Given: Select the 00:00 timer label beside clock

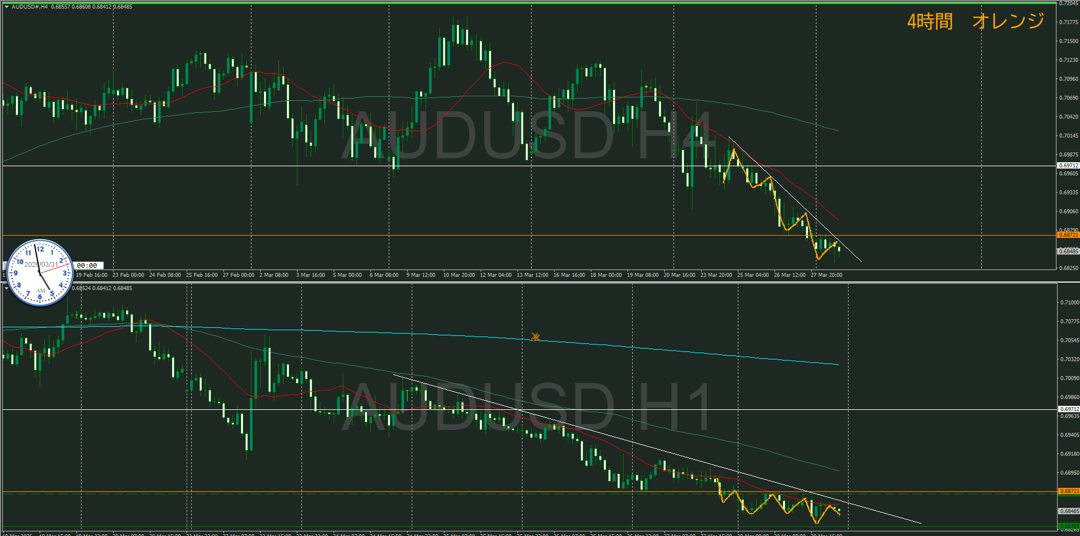Looking at the screenshot, I should coord(87,265).
